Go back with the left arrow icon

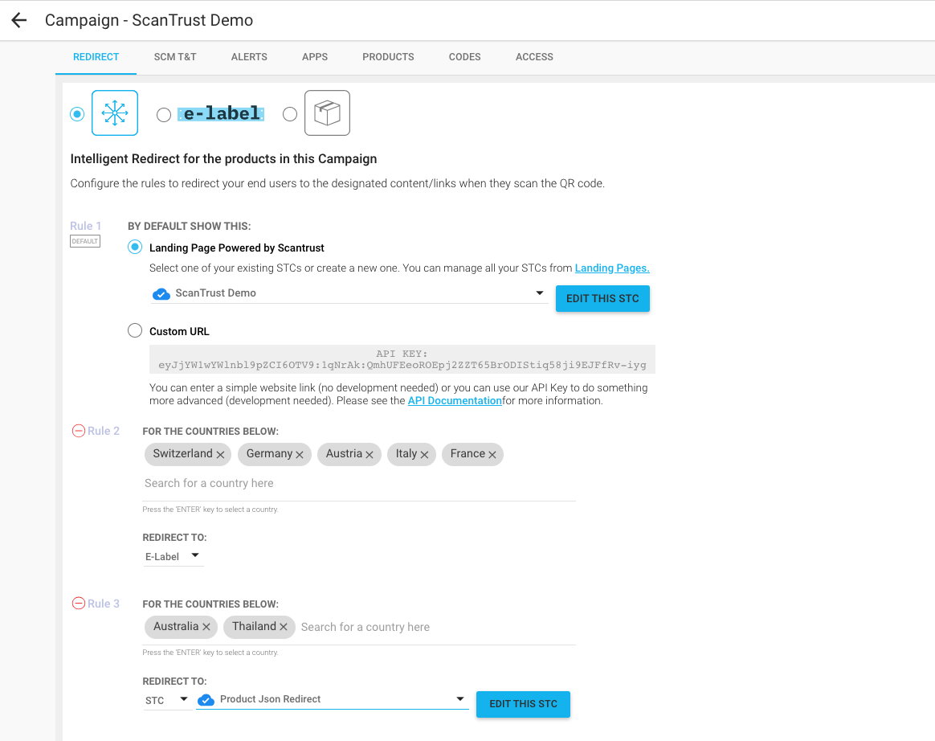[19, 20]
